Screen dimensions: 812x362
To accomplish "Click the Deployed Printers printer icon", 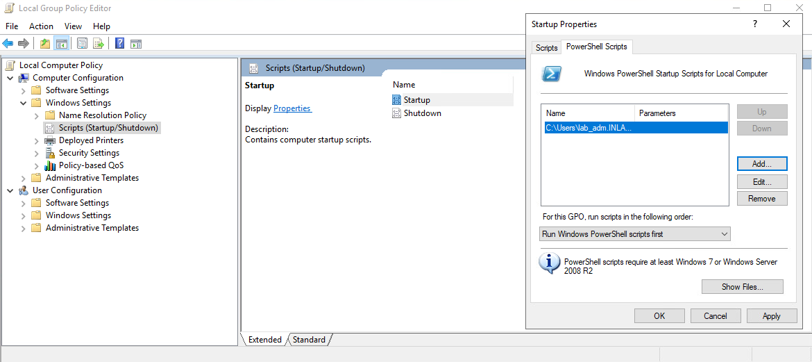I will 50,140.
